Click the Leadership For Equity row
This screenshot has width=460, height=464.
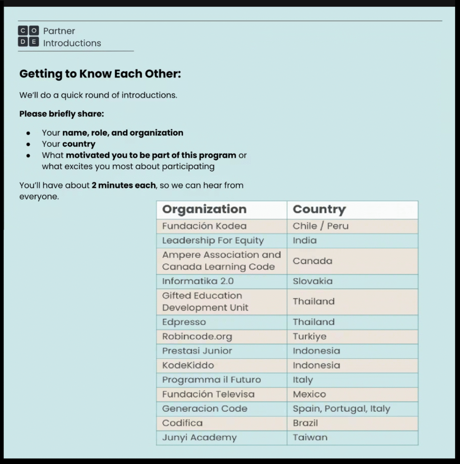coord(213,241)
